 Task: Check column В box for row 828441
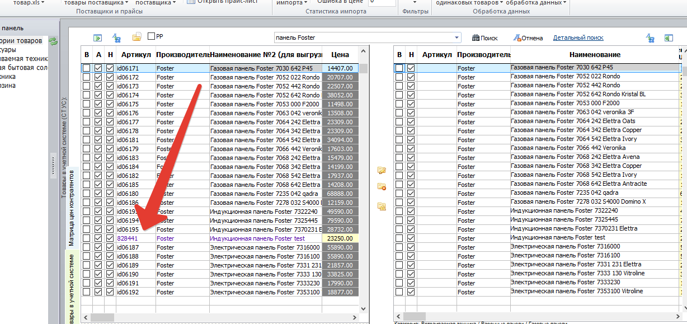[x=87, y=238]
